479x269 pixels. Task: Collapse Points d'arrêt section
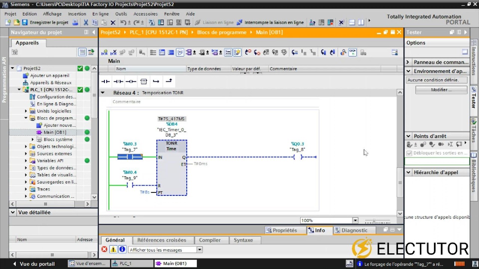[x=408, y=136]
